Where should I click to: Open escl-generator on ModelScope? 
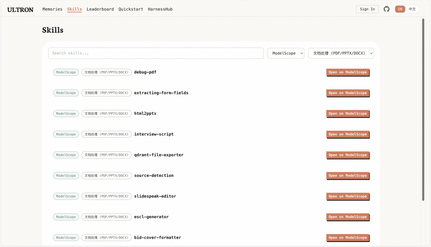[347, 217]
